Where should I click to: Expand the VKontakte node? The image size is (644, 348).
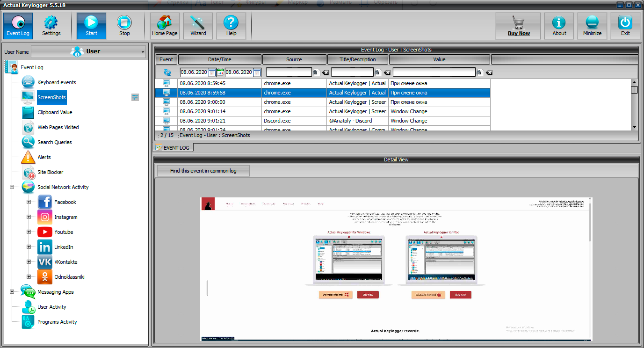(29, 262)
